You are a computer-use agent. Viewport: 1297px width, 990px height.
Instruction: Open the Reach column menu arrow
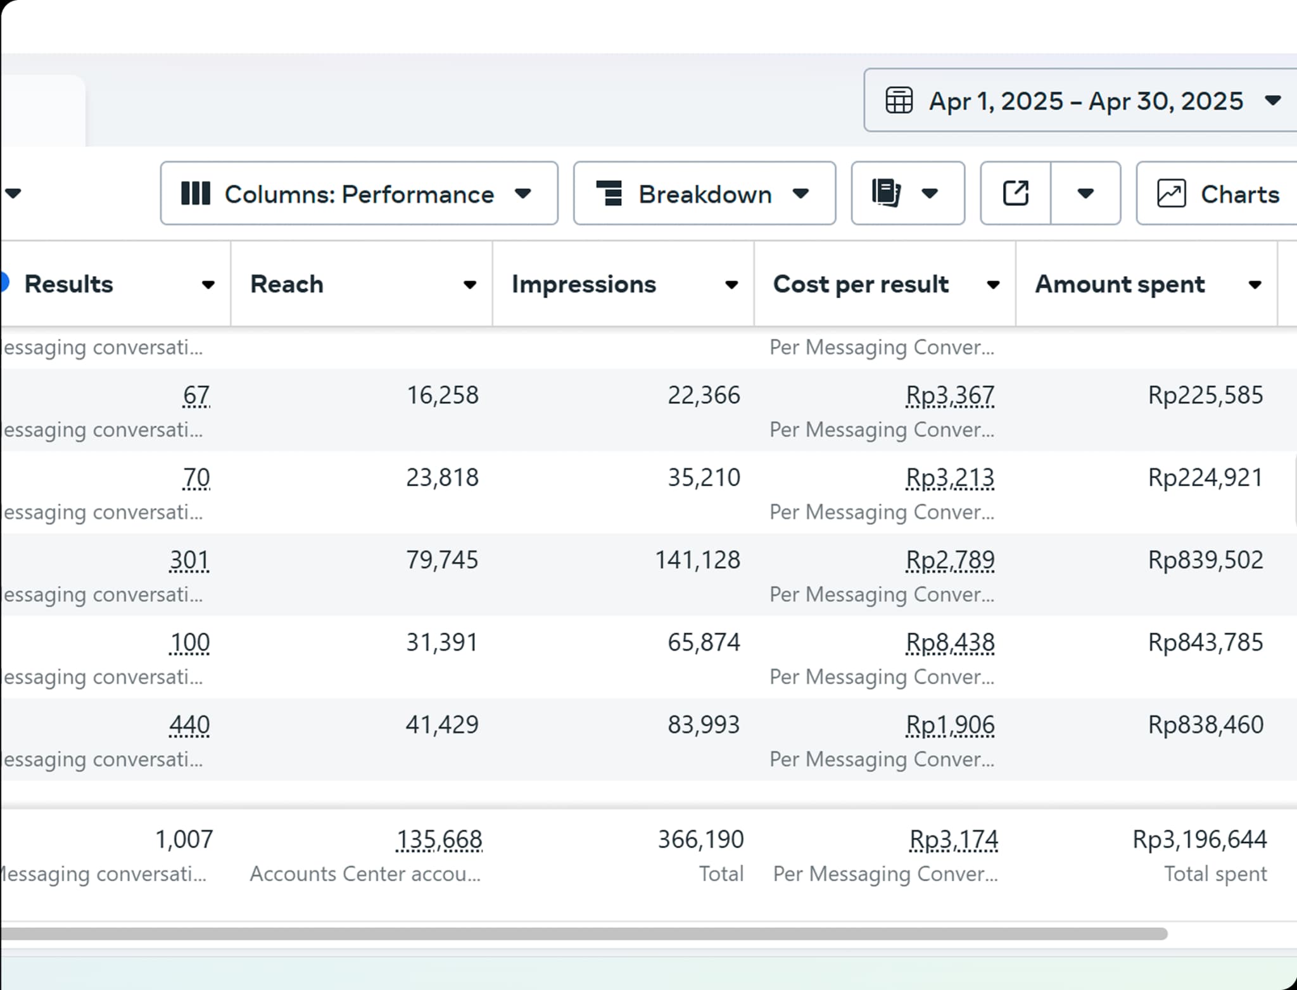[469, 285]
